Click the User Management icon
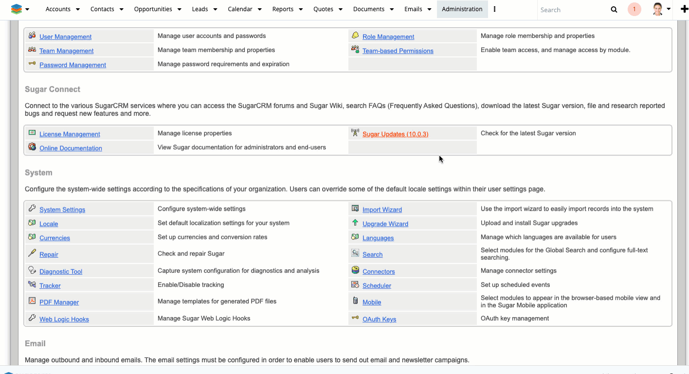 32,36
